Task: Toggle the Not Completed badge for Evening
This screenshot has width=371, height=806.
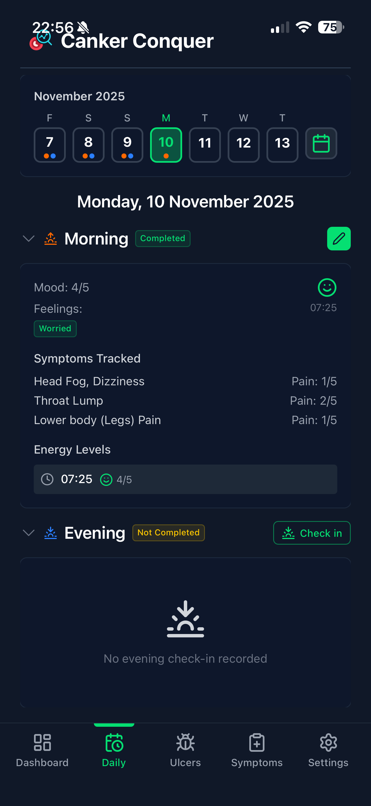Action: (168, 533)
